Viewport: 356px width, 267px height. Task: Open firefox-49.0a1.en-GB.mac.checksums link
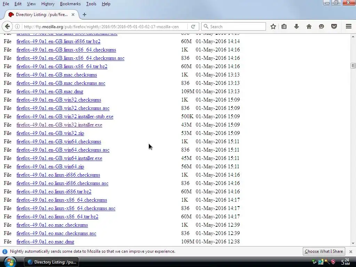57,75
